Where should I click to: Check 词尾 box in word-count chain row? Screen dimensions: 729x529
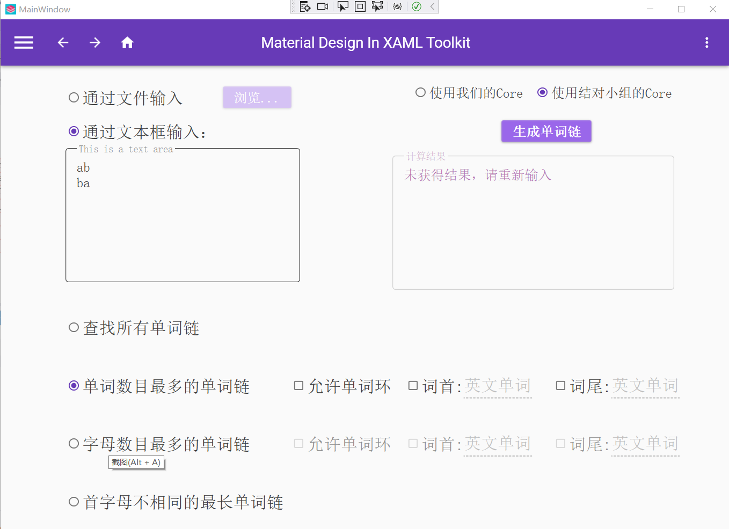click(560, 386)
